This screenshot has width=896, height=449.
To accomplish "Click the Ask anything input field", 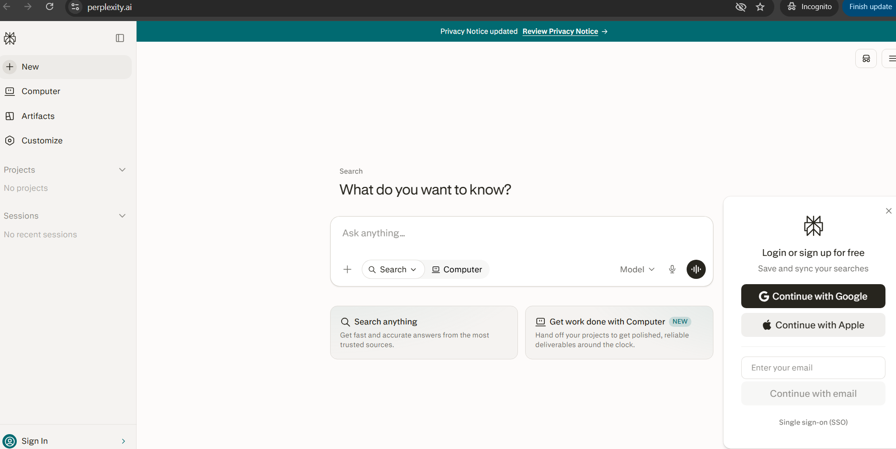I will (521, 233).
